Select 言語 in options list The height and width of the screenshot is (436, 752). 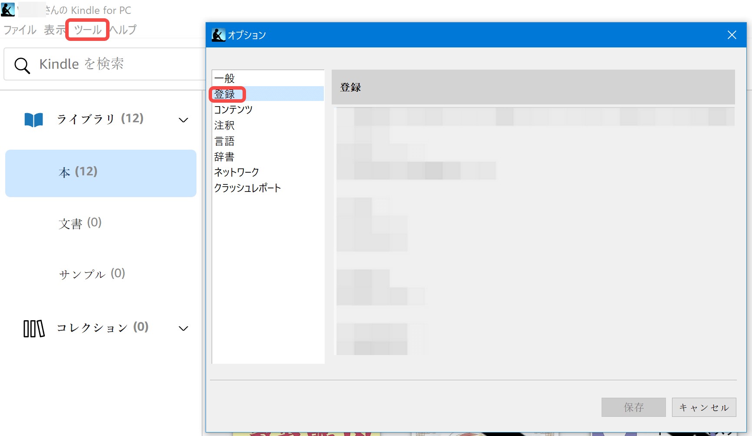click(x=268, y=141)
